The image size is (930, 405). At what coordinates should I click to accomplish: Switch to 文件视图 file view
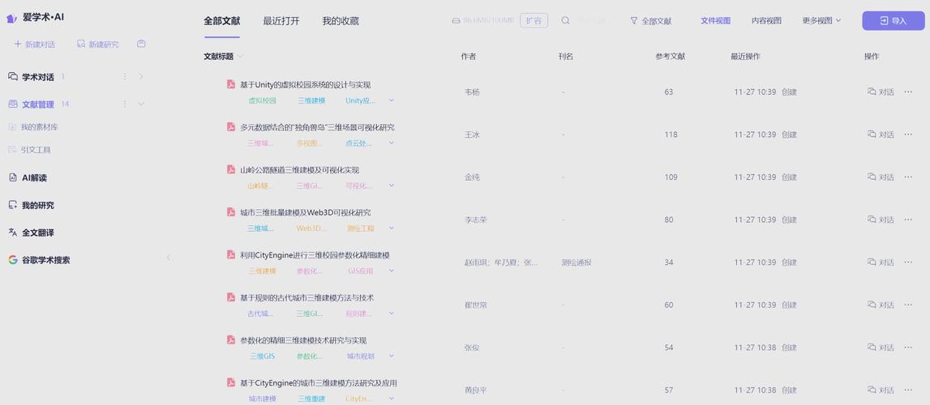point(715,21)
